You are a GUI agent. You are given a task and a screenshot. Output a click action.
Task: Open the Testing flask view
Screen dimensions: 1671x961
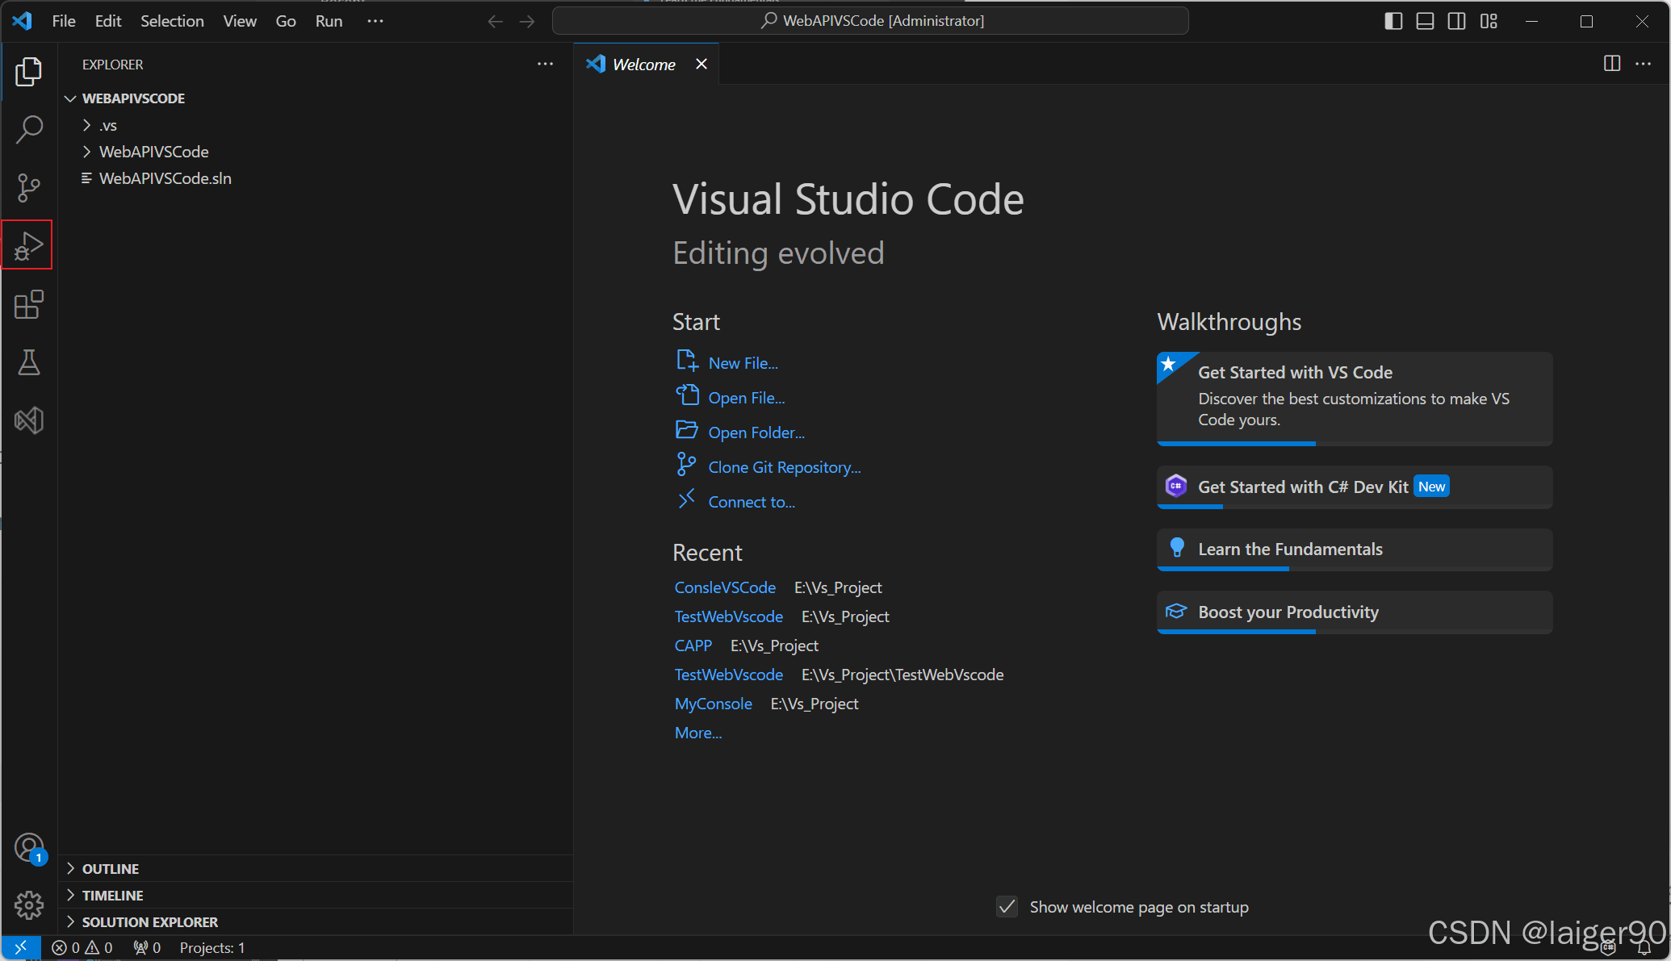(29, 362)
